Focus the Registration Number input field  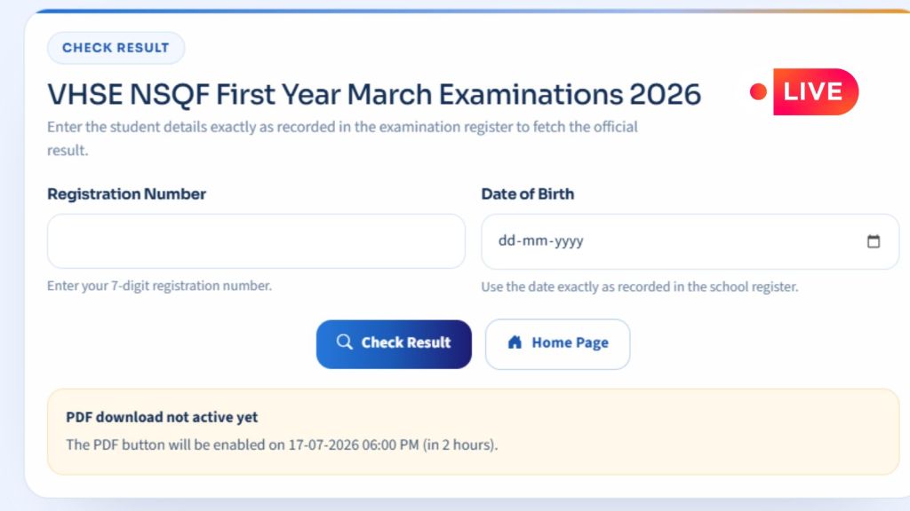(256, 241)
